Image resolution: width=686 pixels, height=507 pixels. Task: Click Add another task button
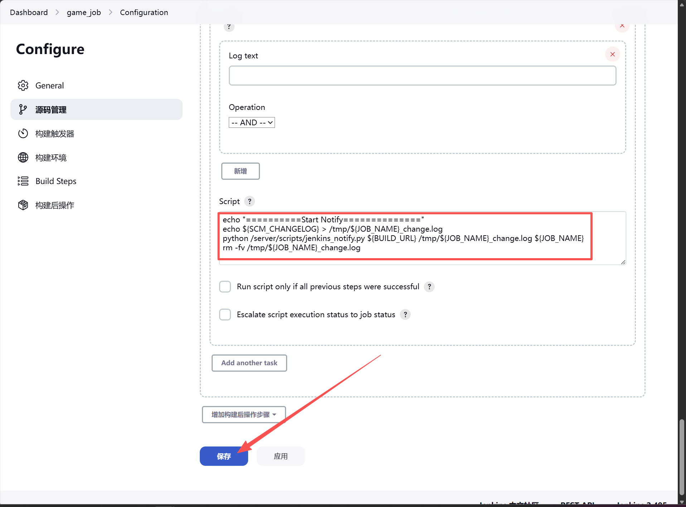249,363
